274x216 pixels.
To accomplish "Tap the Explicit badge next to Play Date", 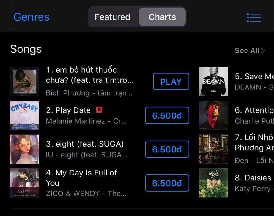I will [99, 110].
